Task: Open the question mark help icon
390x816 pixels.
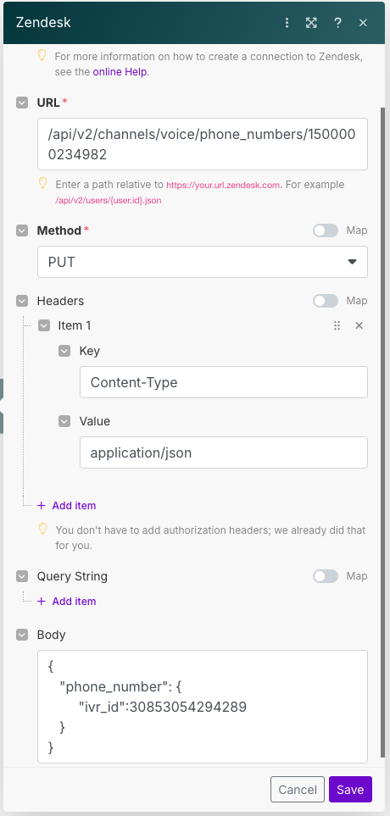Action: click(x=338, y=23)
